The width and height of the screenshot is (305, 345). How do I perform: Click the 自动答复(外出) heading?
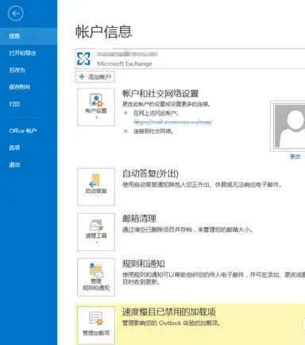pyautogui.click(x=150, y=173)
